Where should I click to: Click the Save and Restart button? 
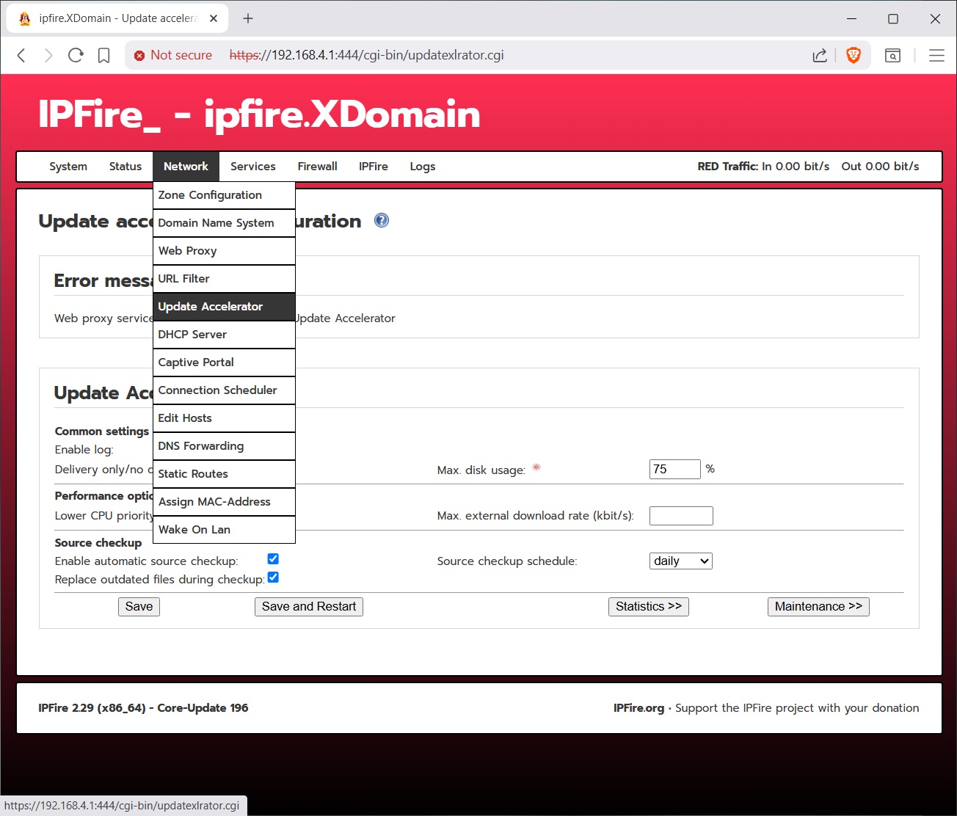pyautogui.click(x=308, y=607)
